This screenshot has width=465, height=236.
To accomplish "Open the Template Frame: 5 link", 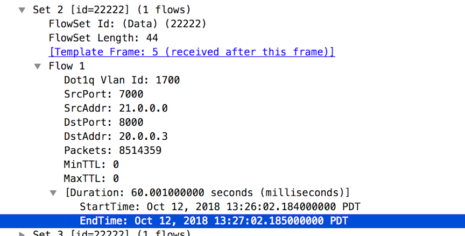I will click(x=192, y=52).
